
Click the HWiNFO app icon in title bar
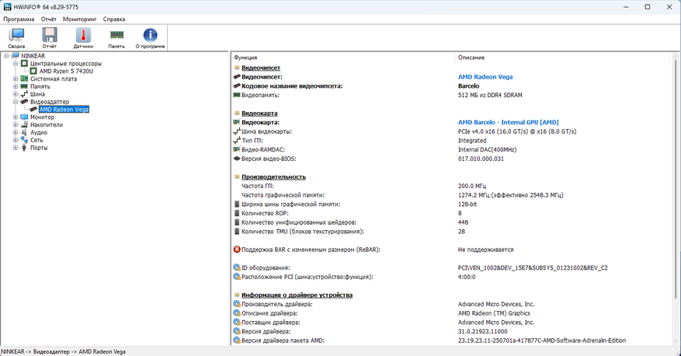point(7,7)
